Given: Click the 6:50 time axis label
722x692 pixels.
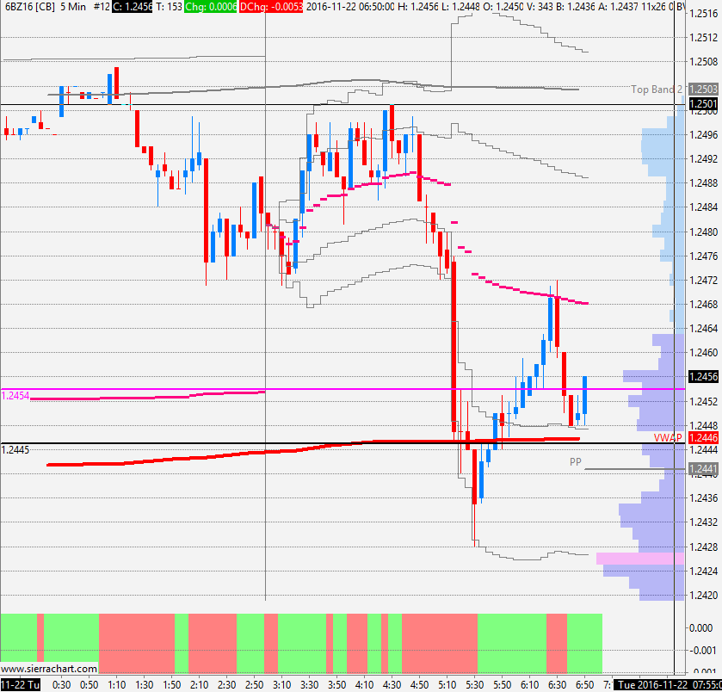Looking at the screenshot, I should 585,684.
